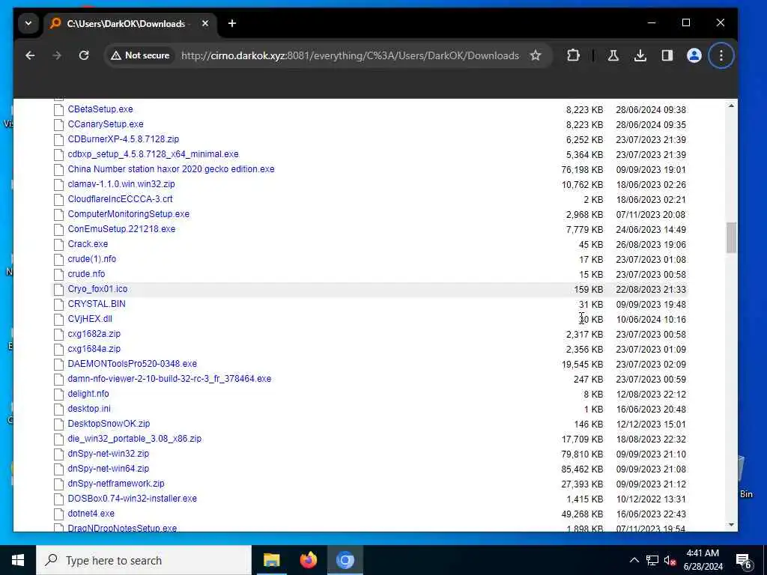767x575 pixels.
Task: Go back to the previous page
Action: 30,55
